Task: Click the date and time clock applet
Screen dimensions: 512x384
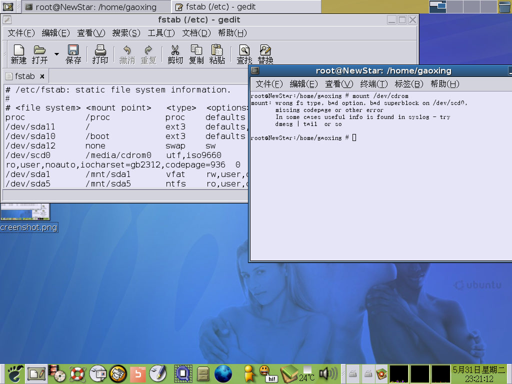Action: (479, 374)
